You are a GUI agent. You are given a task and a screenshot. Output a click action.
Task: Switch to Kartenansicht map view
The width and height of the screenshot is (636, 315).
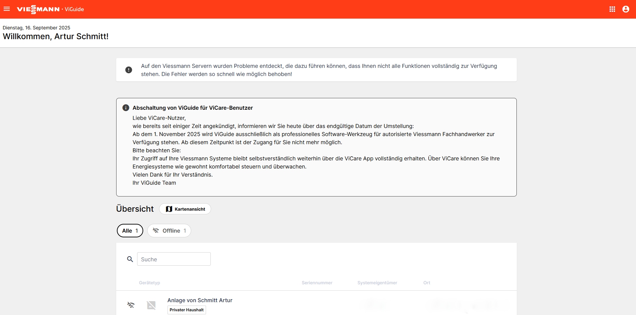pos(185,209)
